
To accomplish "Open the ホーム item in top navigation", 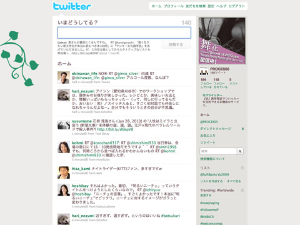I will [156, 6].
